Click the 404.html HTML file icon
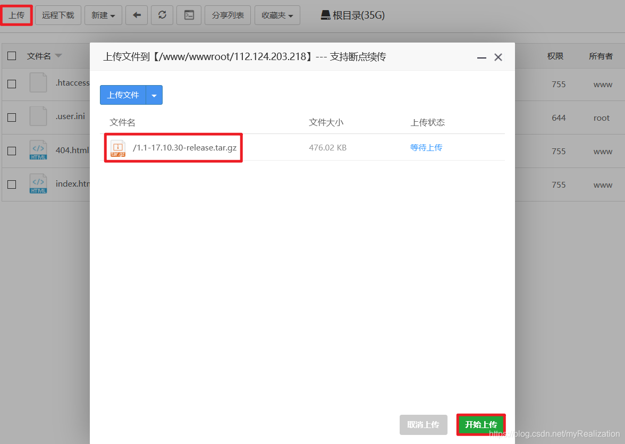The width and height of the screenshot is (625, 444). (38, 150)
